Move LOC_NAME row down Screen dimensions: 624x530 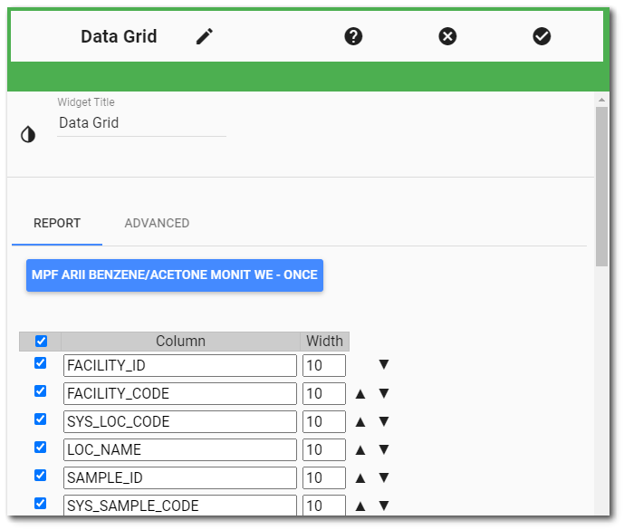click(384, 449)
